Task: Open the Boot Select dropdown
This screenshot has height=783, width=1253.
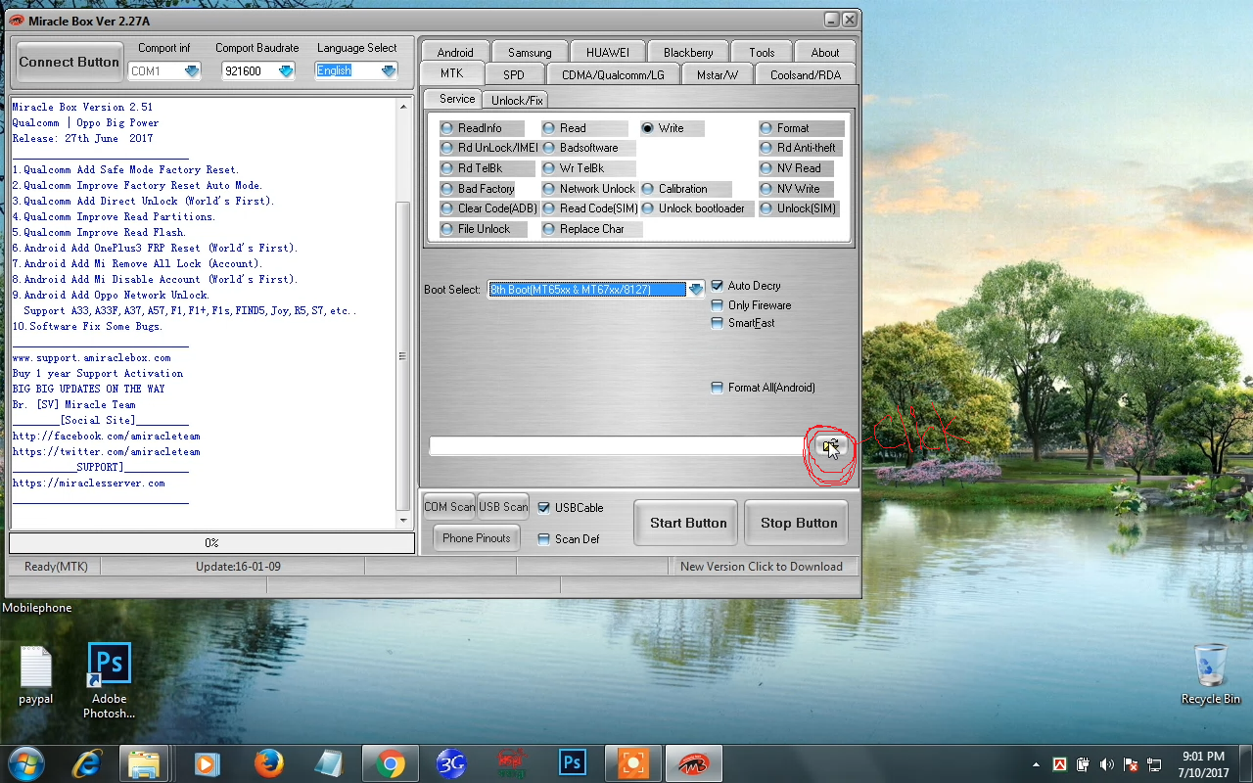Action: pos(695,290)
